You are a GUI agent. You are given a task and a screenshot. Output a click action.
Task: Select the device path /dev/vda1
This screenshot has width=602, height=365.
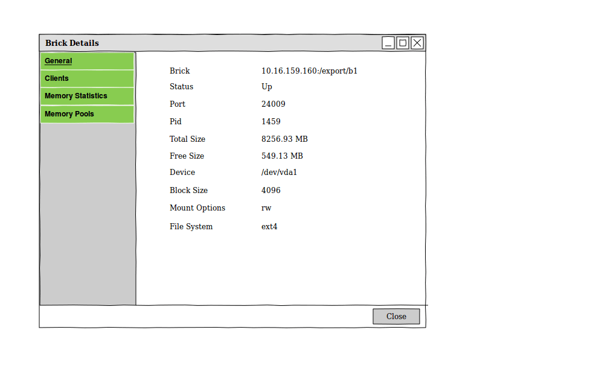tap(279, 173)
